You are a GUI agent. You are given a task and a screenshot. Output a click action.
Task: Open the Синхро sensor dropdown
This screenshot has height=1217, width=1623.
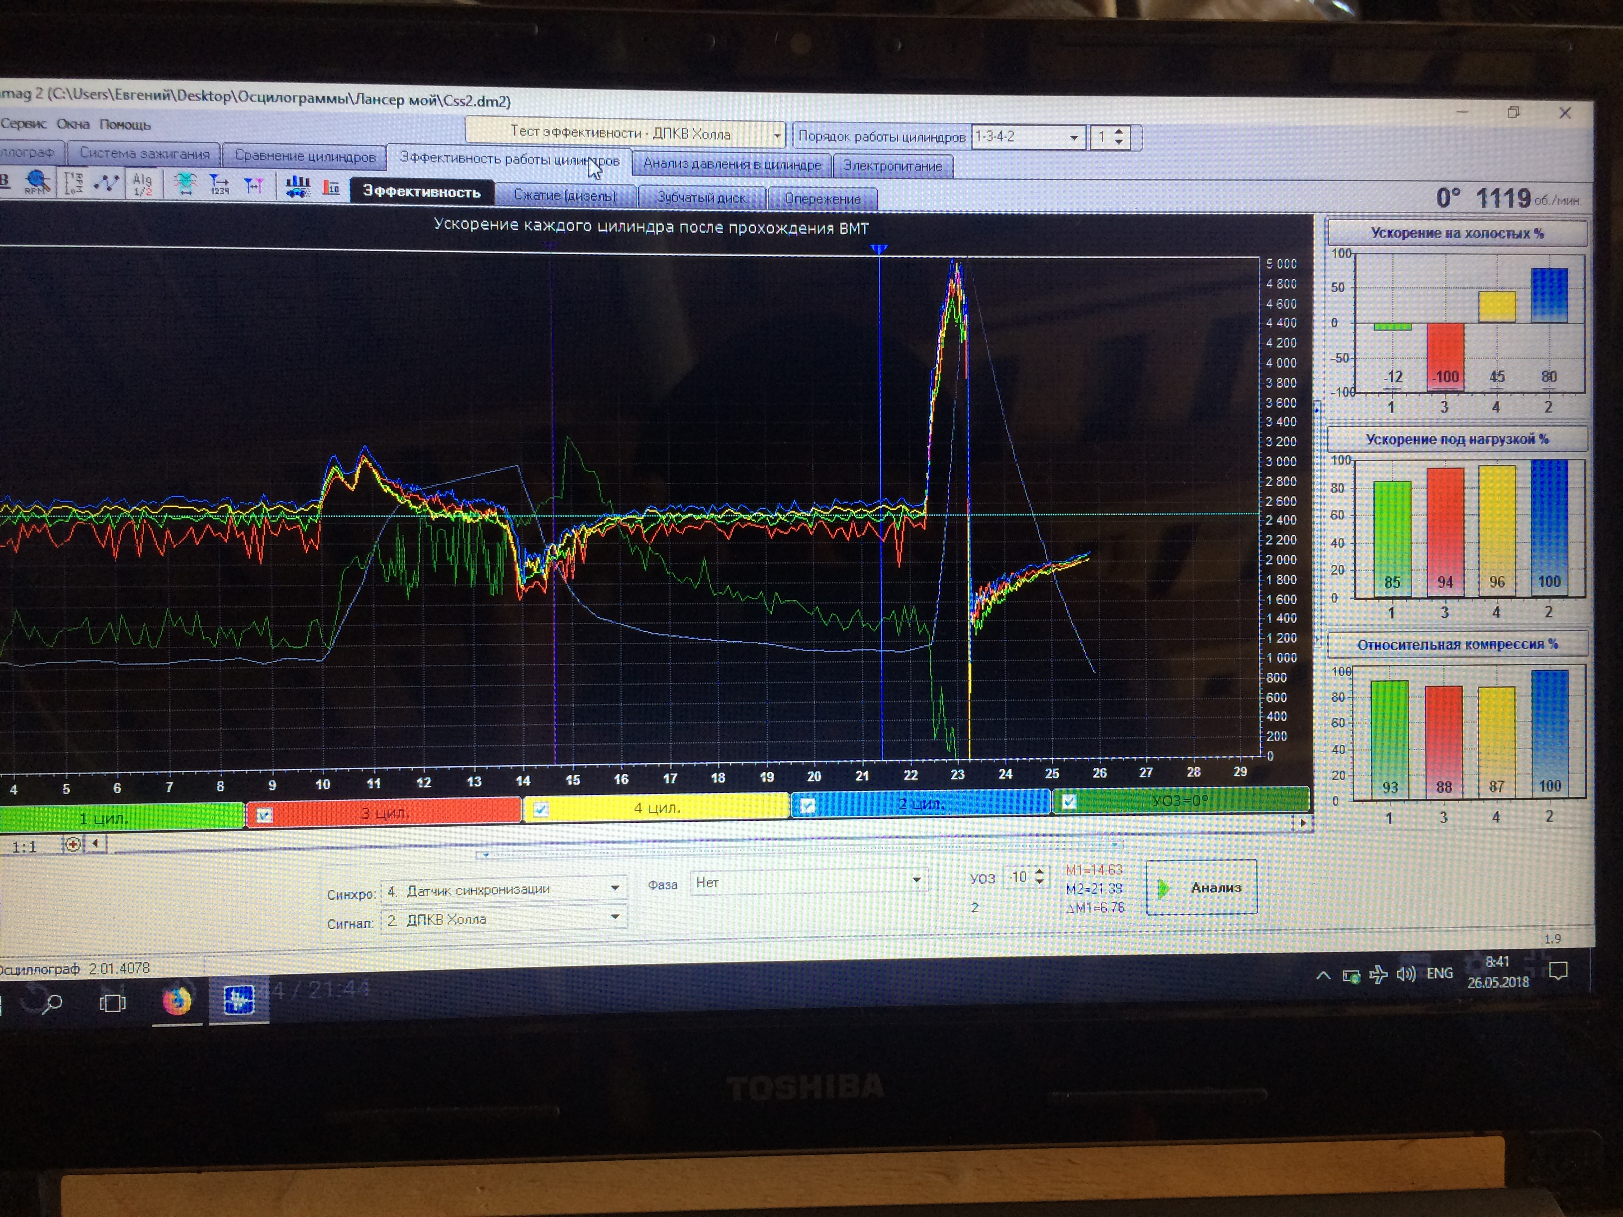(x=503, y=890)
